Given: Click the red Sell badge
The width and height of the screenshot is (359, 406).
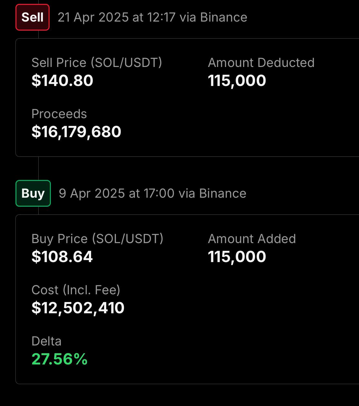Looking at the screenshot, I should pyautogui.click(x=33, y=17).
